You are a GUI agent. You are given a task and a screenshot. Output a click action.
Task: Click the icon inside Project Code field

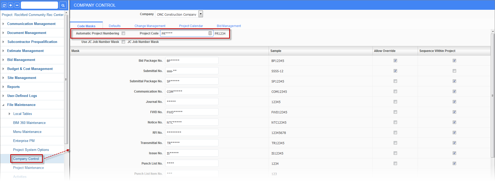pyautogui.click(x=210, y=33)
